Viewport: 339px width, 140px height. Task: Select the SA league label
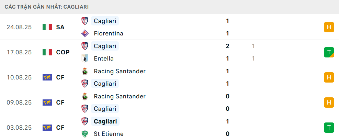(x=60, y=27)
